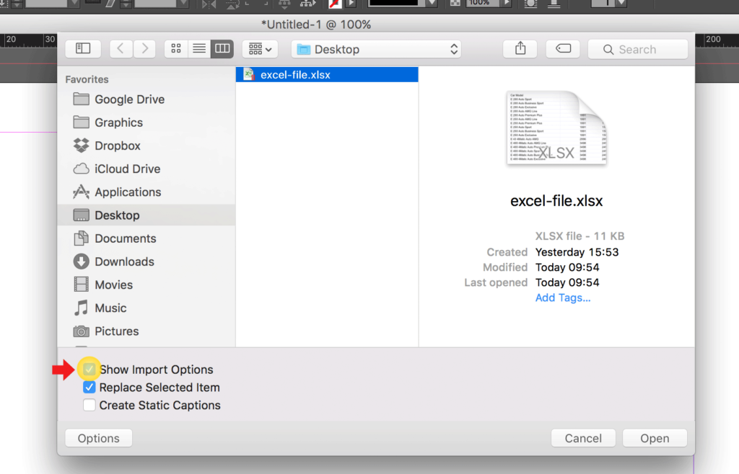Enable Create Static Captions
Image resolution: width=739 pixels, height=474 pixels.
pos(89,405)
